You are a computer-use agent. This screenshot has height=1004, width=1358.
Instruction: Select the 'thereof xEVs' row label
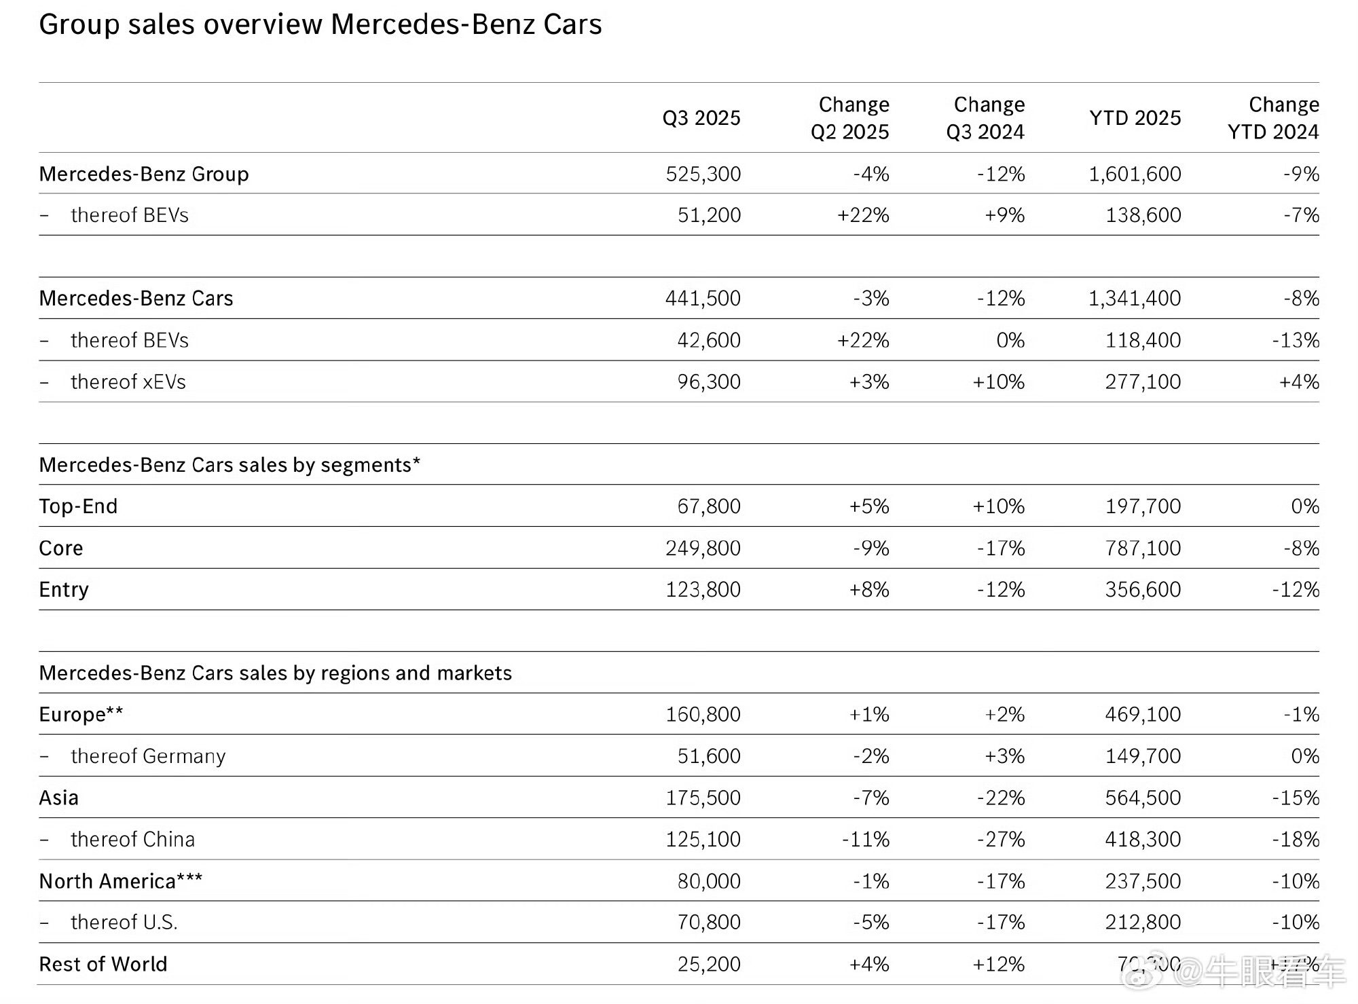click(x=128, y=382)
